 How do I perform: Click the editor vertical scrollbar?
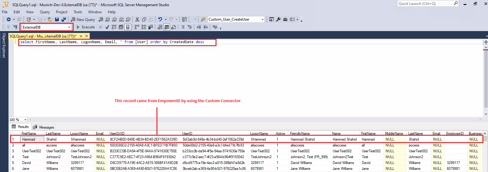486,80
